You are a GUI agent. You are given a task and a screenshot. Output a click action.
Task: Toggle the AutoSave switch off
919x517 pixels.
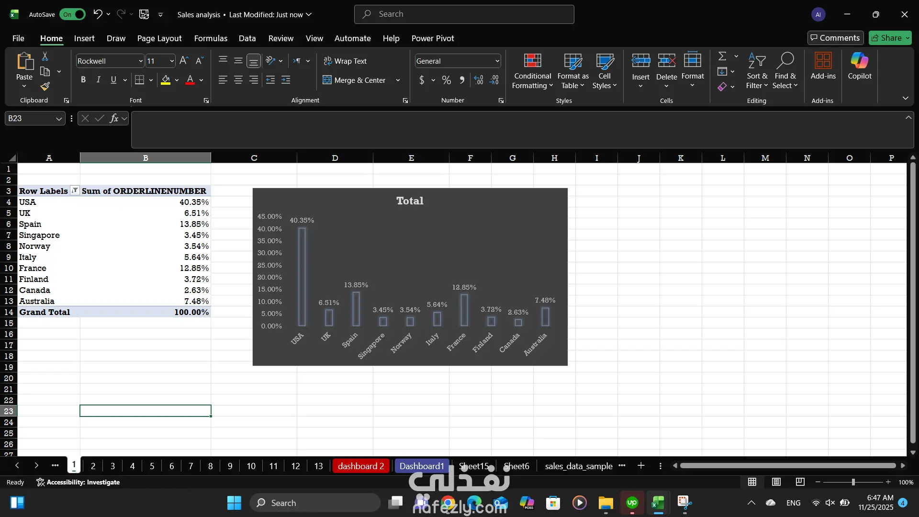(x=72, y=14)
